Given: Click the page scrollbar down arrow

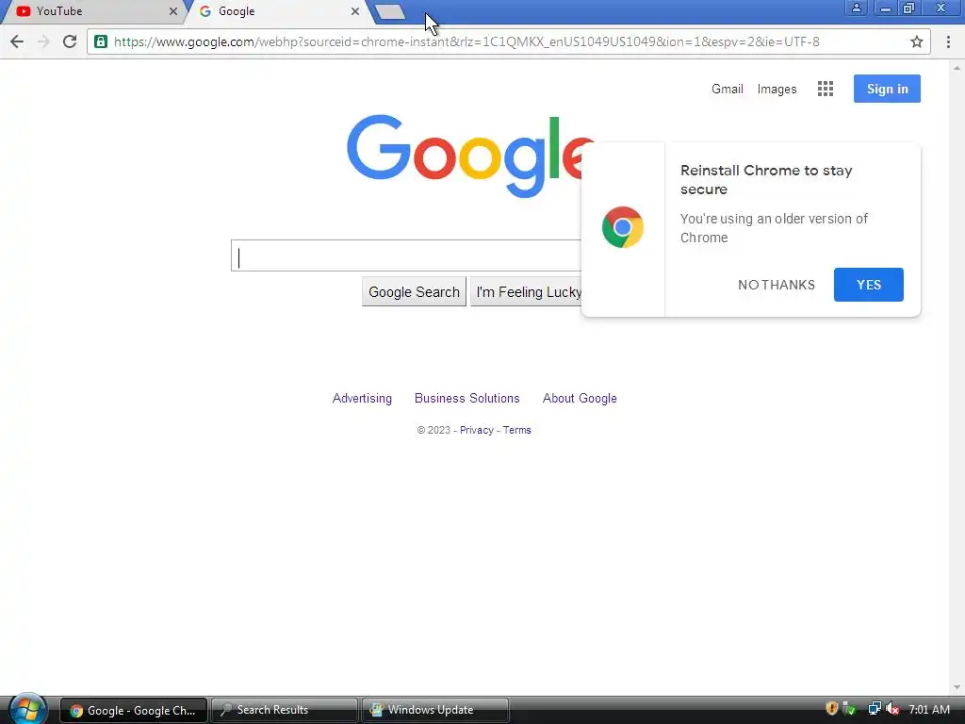Looking at the screenshot, I should point(957,687).
